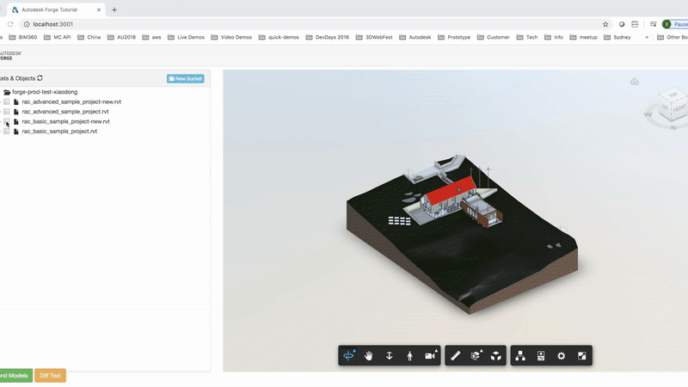The width and height of the screenshot is (688, 387).
Task: Click the green Models button
Action: [15, 376]
